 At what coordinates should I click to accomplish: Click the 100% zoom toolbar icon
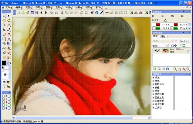107,13
